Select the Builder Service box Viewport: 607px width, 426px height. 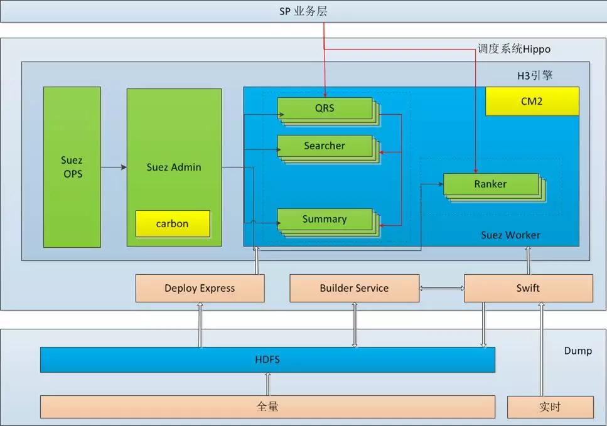click(354, 288)
